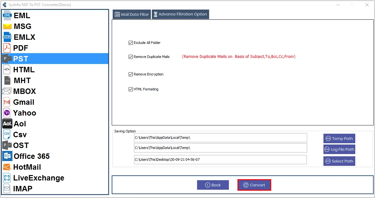Pick the Yahoo icon
This screenshot has width=375, height=198.
coord(7,113)
